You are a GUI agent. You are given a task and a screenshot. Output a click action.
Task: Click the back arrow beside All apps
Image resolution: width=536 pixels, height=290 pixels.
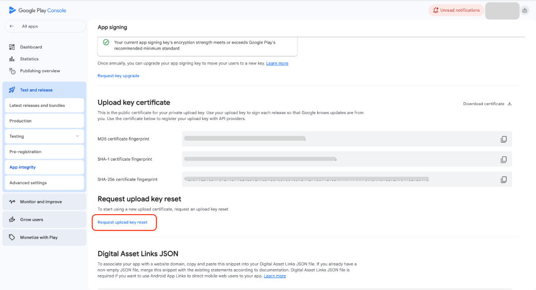coord(12,26)
